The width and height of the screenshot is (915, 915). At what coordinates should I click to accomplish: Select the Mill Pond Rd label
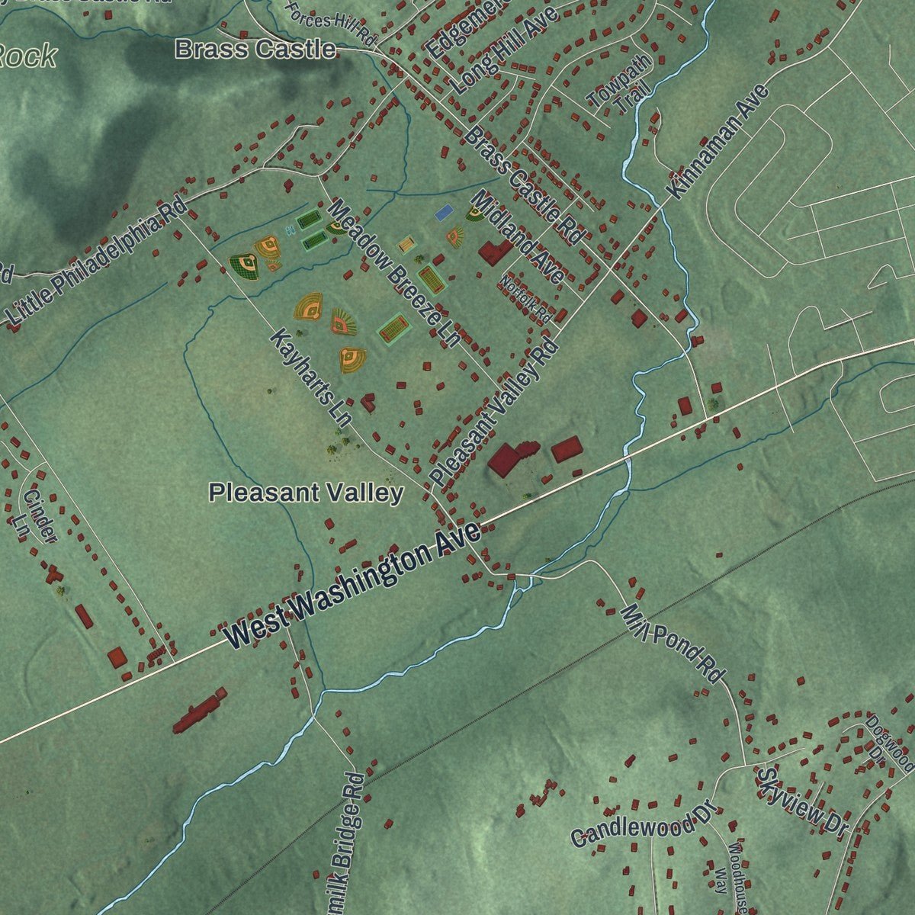click(x=672, y=644)
